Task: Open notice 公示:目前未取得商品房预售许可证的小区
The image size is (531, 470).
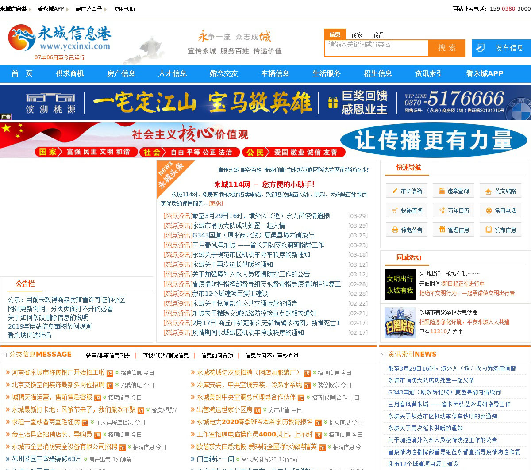Action: pyautogui.click(x=66, y=300)
